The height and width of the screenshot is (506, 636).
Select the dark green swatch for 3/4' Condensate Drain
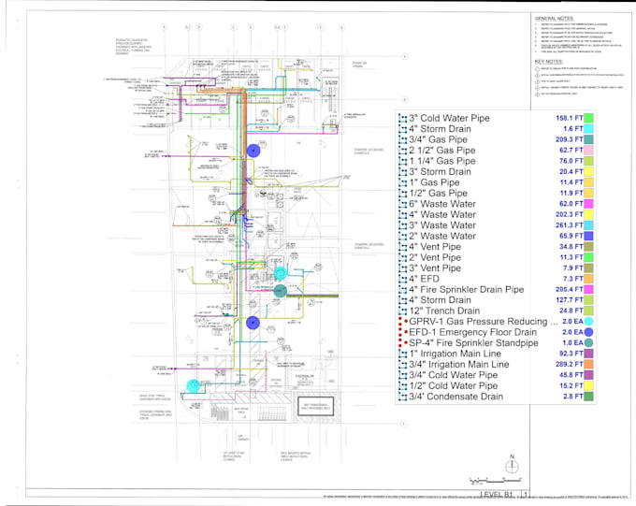tap(588, 397)
